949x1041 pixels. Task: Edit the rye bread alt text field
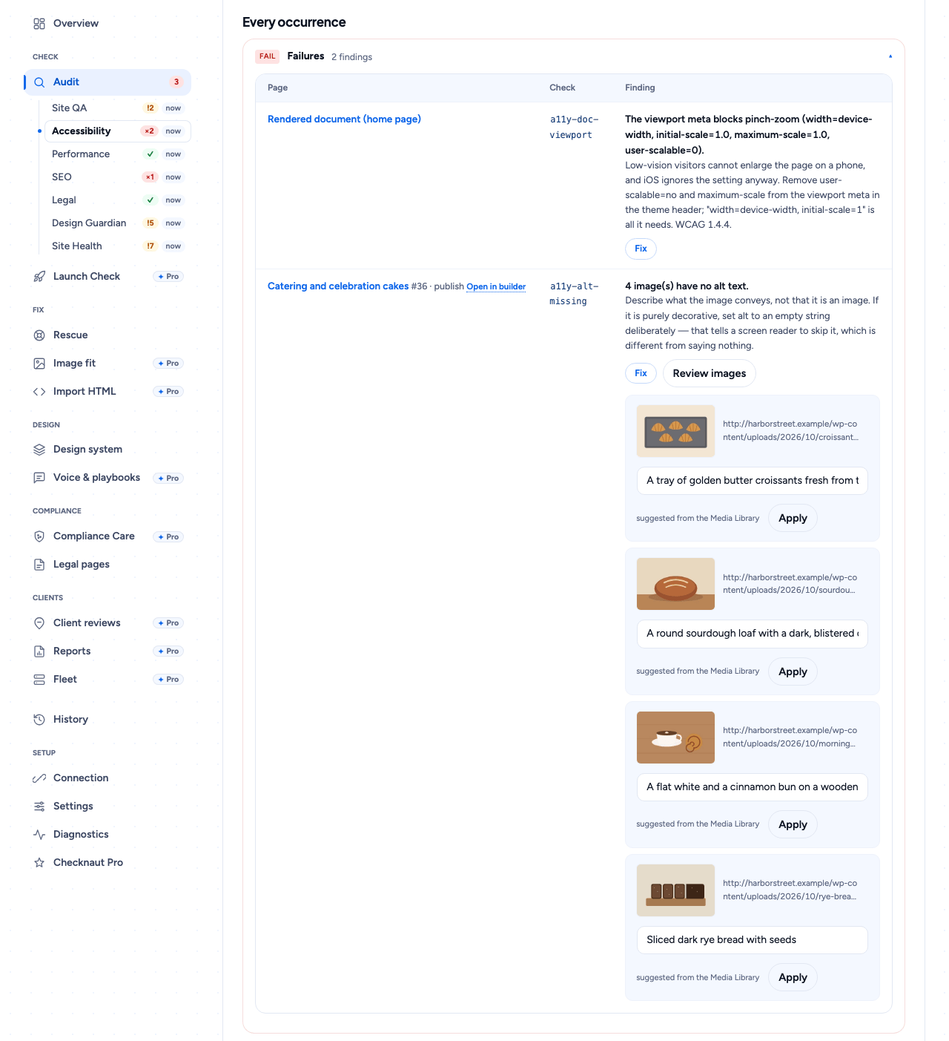[x=752, y=940]
